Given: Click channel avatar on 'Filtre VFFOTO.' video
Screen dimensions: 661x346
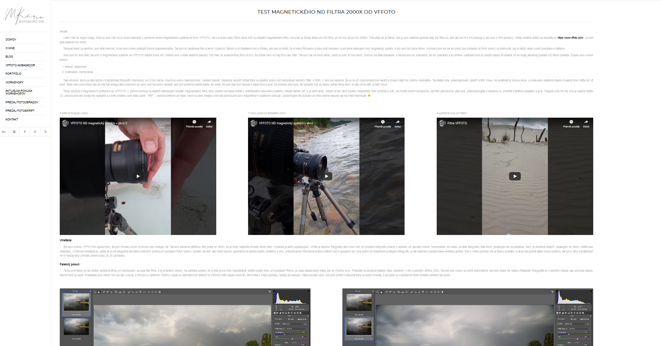Looking at the screenshot, I should (x=442, y=123).
